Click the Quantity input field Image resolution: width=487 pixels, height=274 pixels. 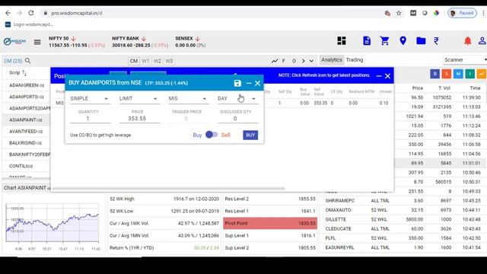coord(91,119)
